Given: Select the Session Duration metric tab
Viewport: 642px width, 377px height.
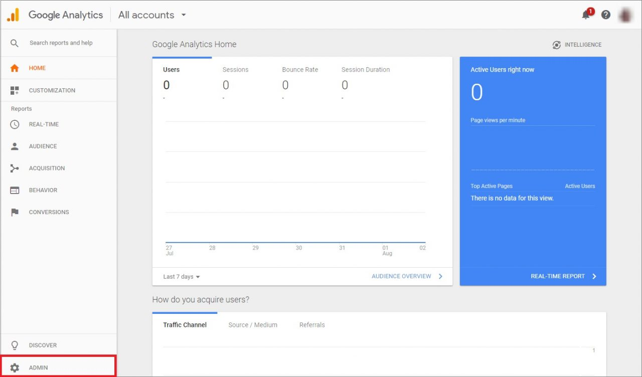Looking at the screenshot, I should coord(366,79).
